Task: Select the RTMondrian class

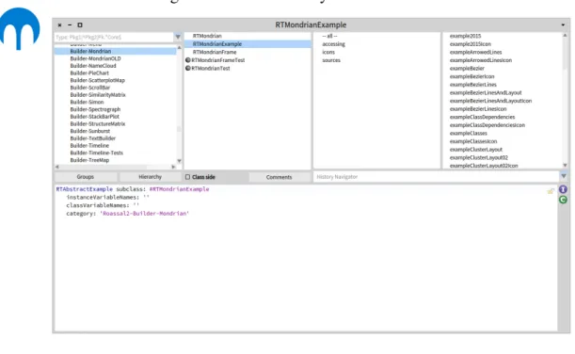Action: pos(207,36)
